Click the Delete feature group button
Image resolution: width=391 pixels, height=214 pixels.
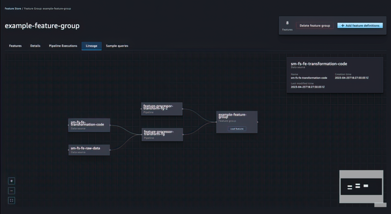click(x=315, y=26)
